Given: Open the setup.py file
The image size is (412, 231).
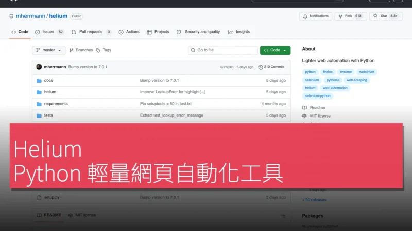Looking at the screenshot, I should click(52, 197).
